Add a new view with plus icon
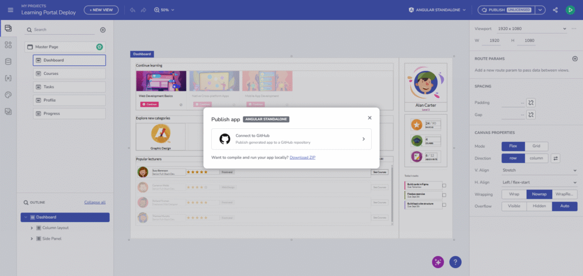Viewport: 583px width, 276px height. coord(103,30)
